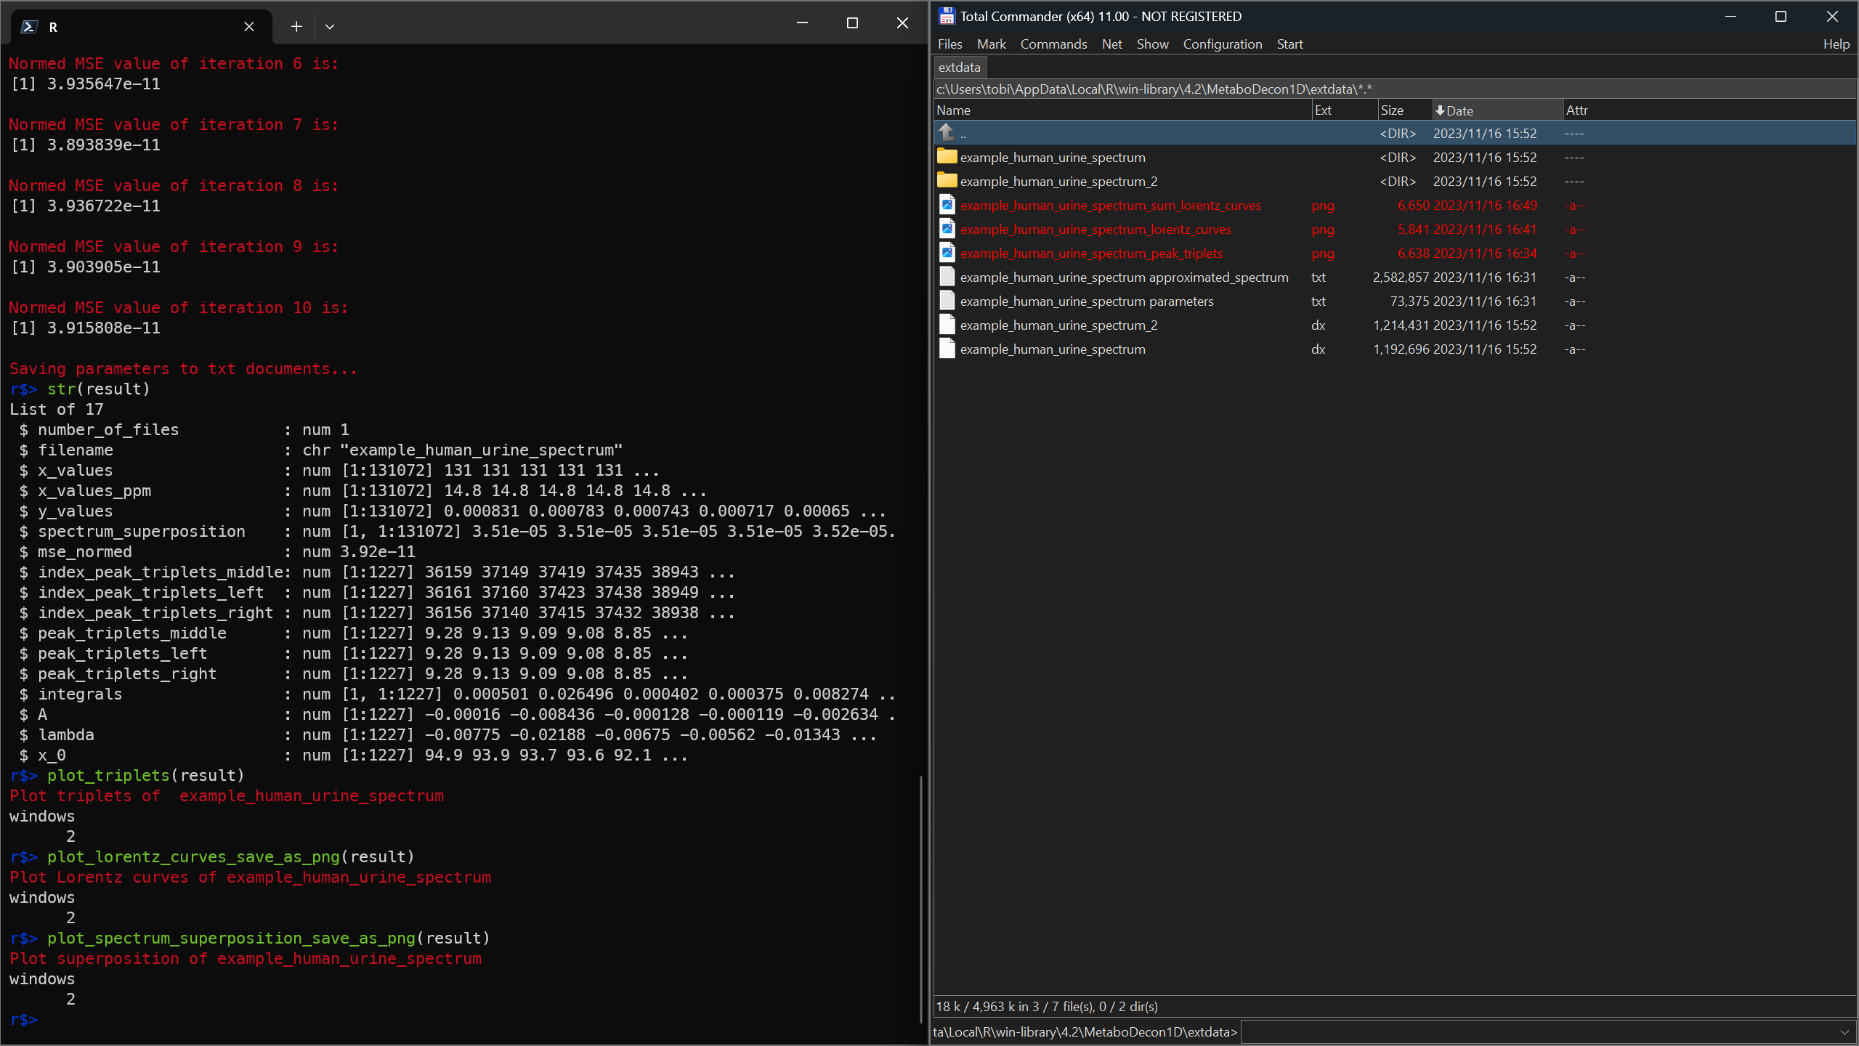This screenshot has width=1859, height=1046.
Task: Click 'List of 17' line in terminal
Action: click(x=57, y=410)
